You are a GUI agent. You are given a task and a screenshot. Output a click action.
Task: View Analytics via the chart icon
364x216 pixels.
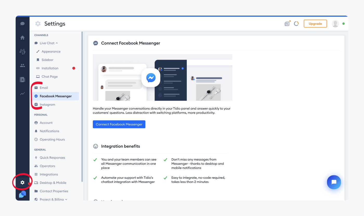22,93
